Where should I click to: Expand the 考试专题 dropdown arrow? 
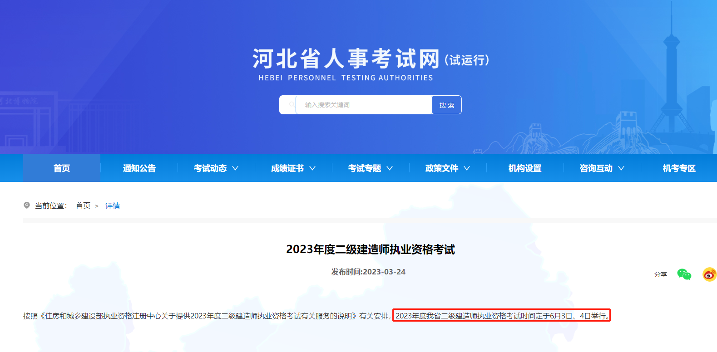pyautogui.click(x=390, y=168)
